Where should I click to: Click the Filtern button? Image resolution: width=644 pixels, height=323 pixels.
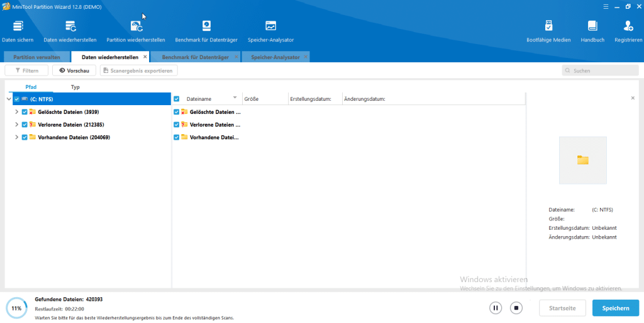pyautogui.click(x=26, y=71)
